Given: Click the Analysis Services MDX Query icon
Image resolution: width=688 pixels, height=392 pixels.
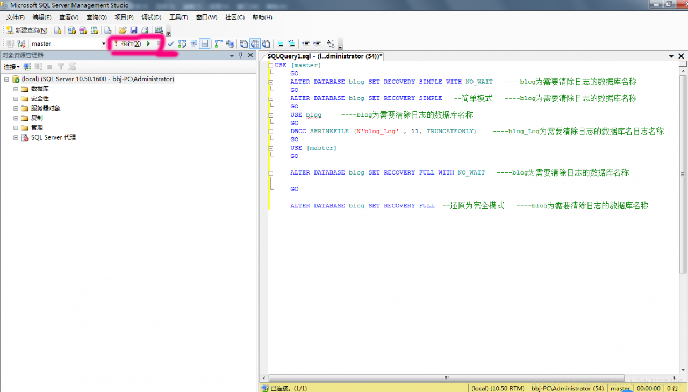Looking at the screenshot, I should pos(71,30).
